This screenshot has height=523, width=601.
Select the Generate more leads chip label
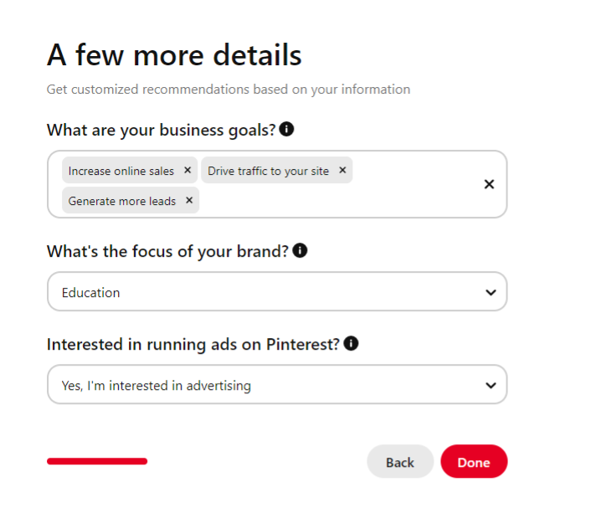click(122, 201)
